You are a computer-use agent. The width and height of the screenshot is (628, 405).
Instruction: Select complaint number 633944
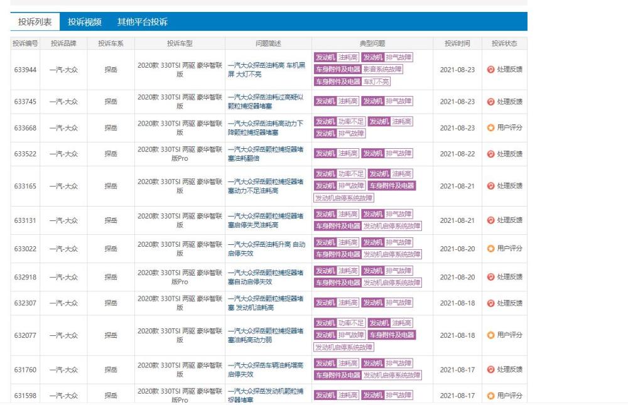[x=25, y=70]
